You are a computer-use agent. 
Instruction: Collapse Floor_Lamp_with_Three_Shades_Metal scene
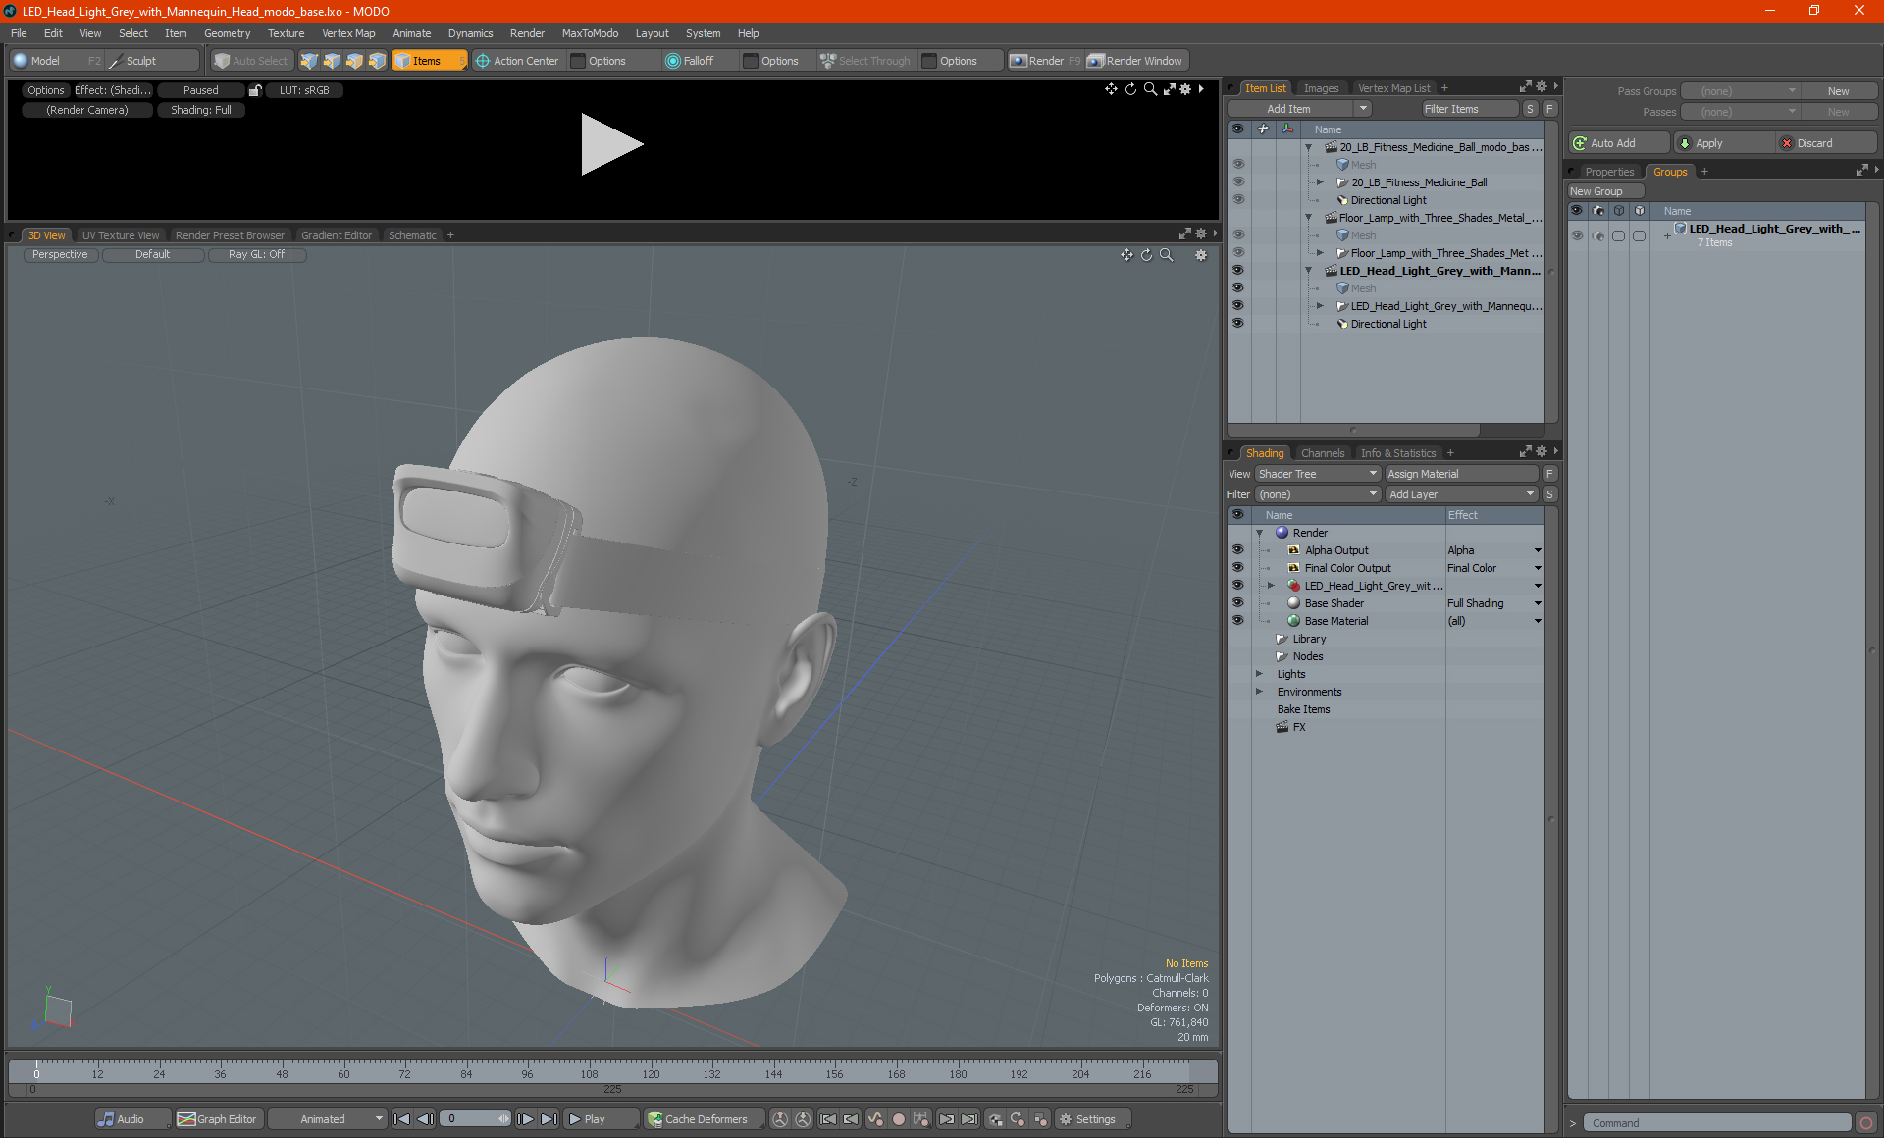coord(1308,218)
